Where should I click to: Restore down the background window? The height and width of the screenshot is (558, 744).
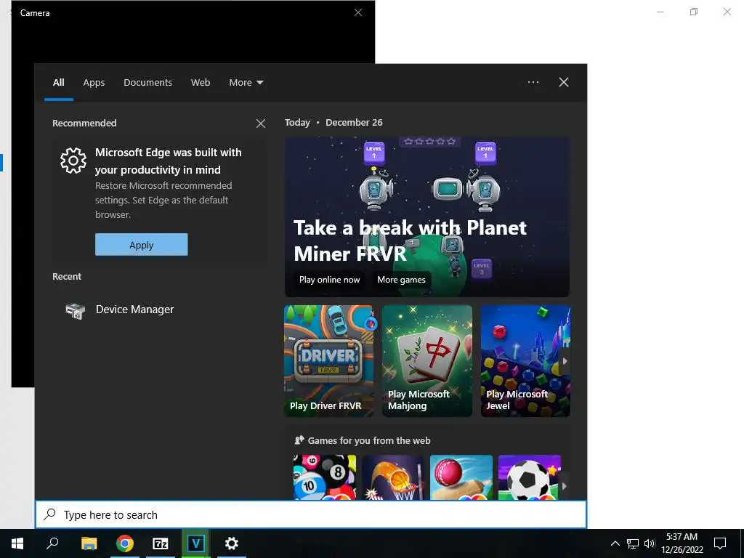point(694,12)
